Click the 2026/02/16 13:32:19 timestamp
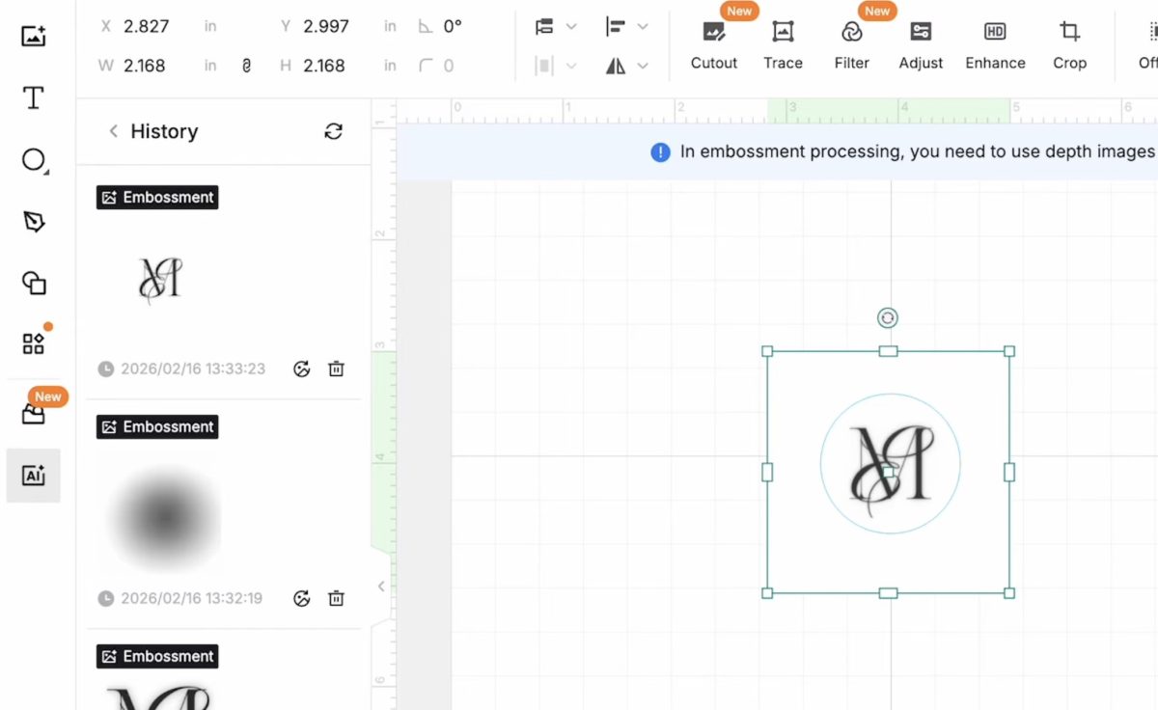 pyautogui.click(x=191, y=598)
